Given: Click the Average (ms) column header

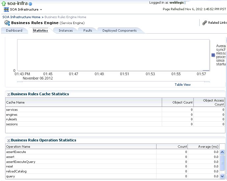Looking at the screenshot, I should point(204,147).
